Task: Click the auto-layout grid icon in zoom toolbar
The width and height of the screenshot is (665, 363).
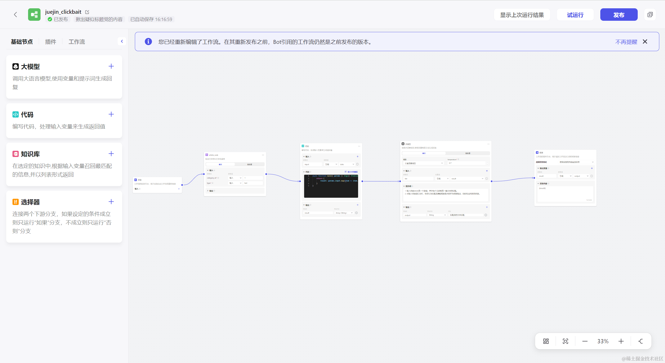Action: pyautogui.click(x=546, y=341)
